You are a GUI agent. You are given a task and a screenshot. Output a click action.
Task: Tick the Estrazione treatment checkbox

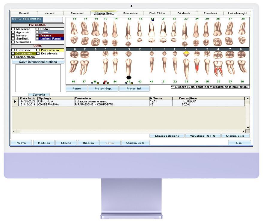pyautogui.click(x=13, y=50)
